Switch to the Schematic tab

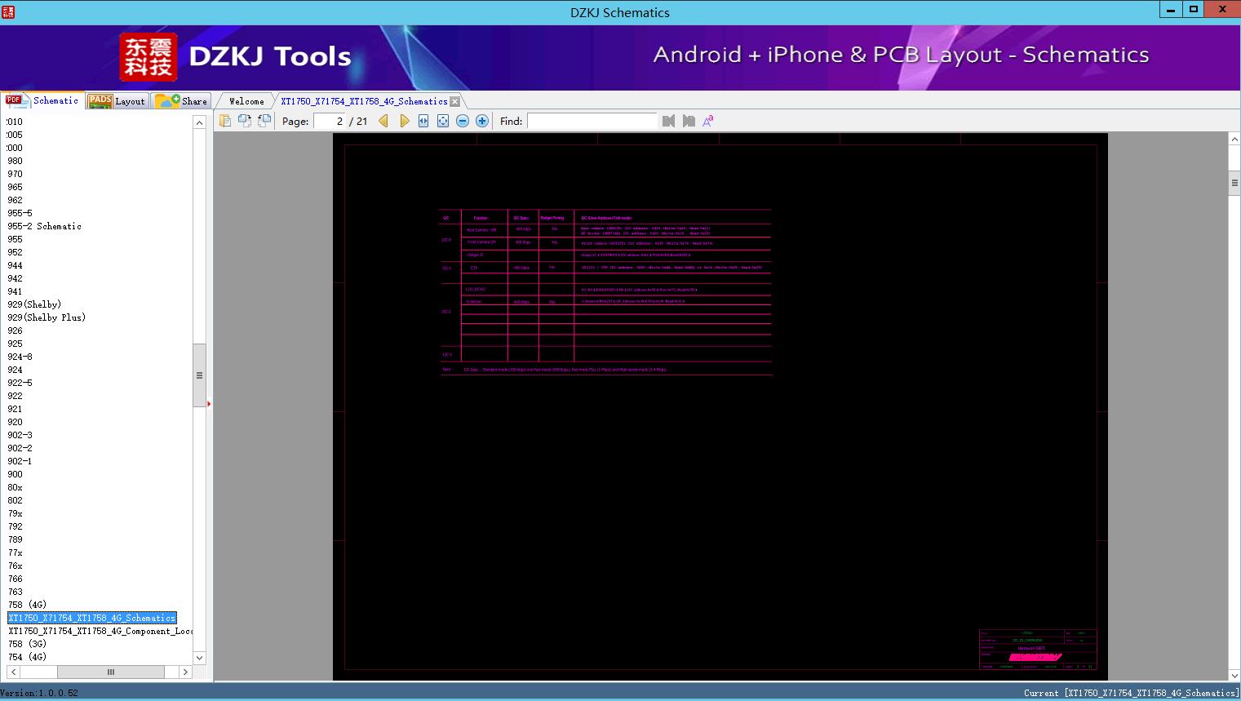[x=43, y=100]
